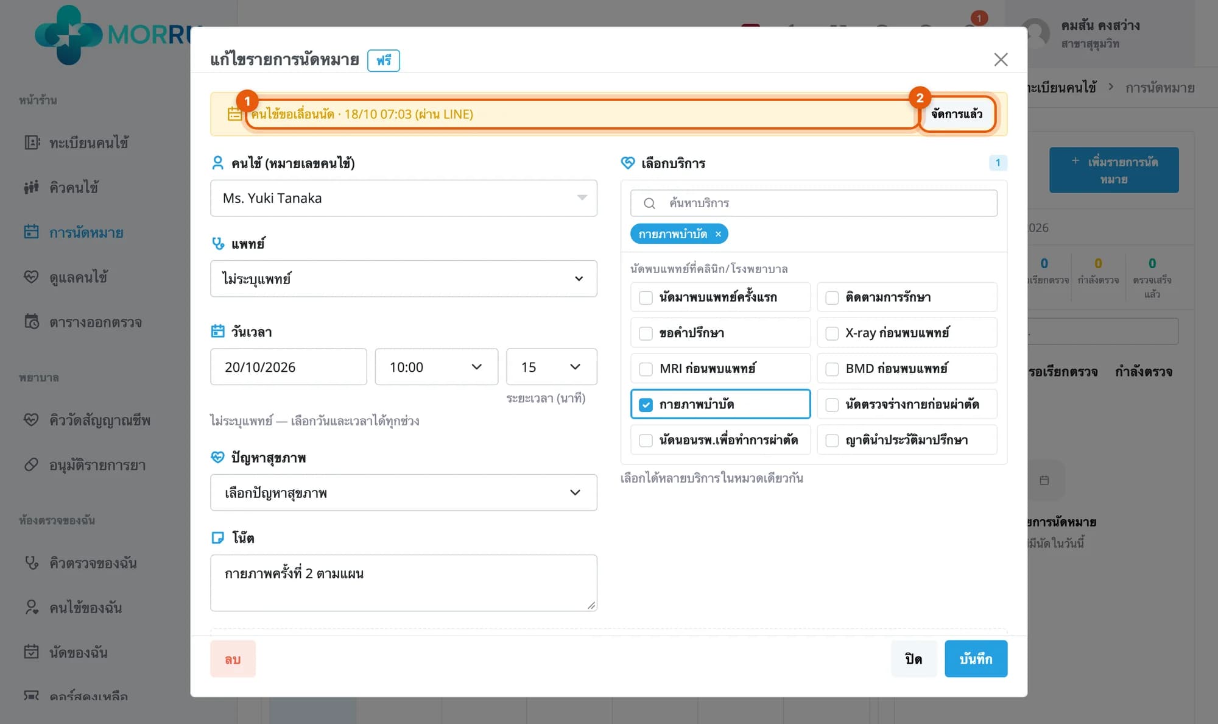The image size is (1218, 724).
Task: Click the จัดการแล้ว button
Action: tap(957, 114)
